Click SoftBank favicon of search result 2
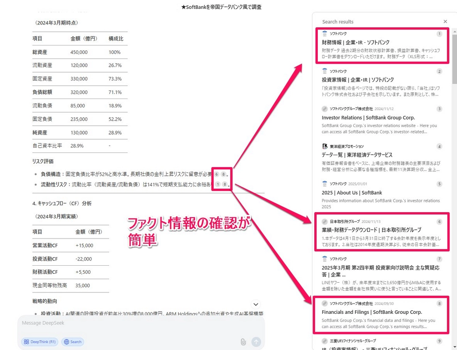457x350 pixels. click(325, 71)
